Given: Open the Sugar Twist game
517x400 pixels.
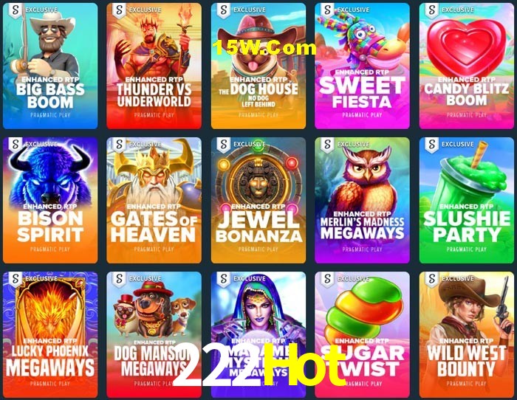Looking at the screenshot, I should coord(362,335).
